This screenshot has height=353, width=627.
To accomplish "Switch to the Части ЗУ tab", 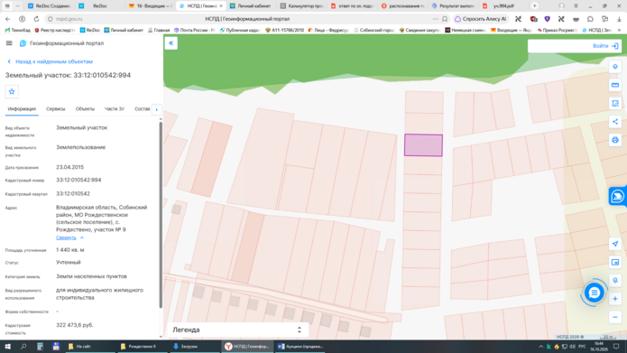I will (x=115, y=109).
